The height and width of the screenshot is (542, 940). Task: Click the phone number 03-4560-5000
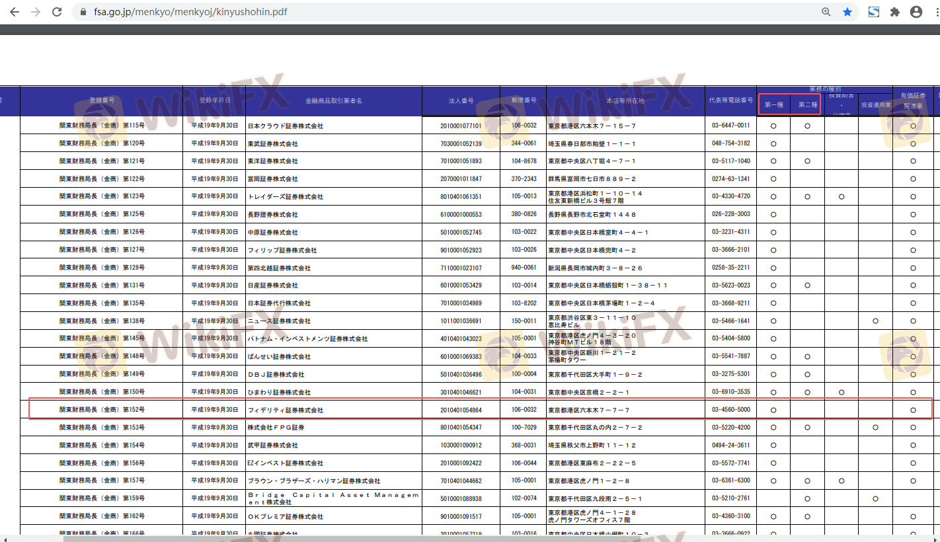[x=730, y=410]
